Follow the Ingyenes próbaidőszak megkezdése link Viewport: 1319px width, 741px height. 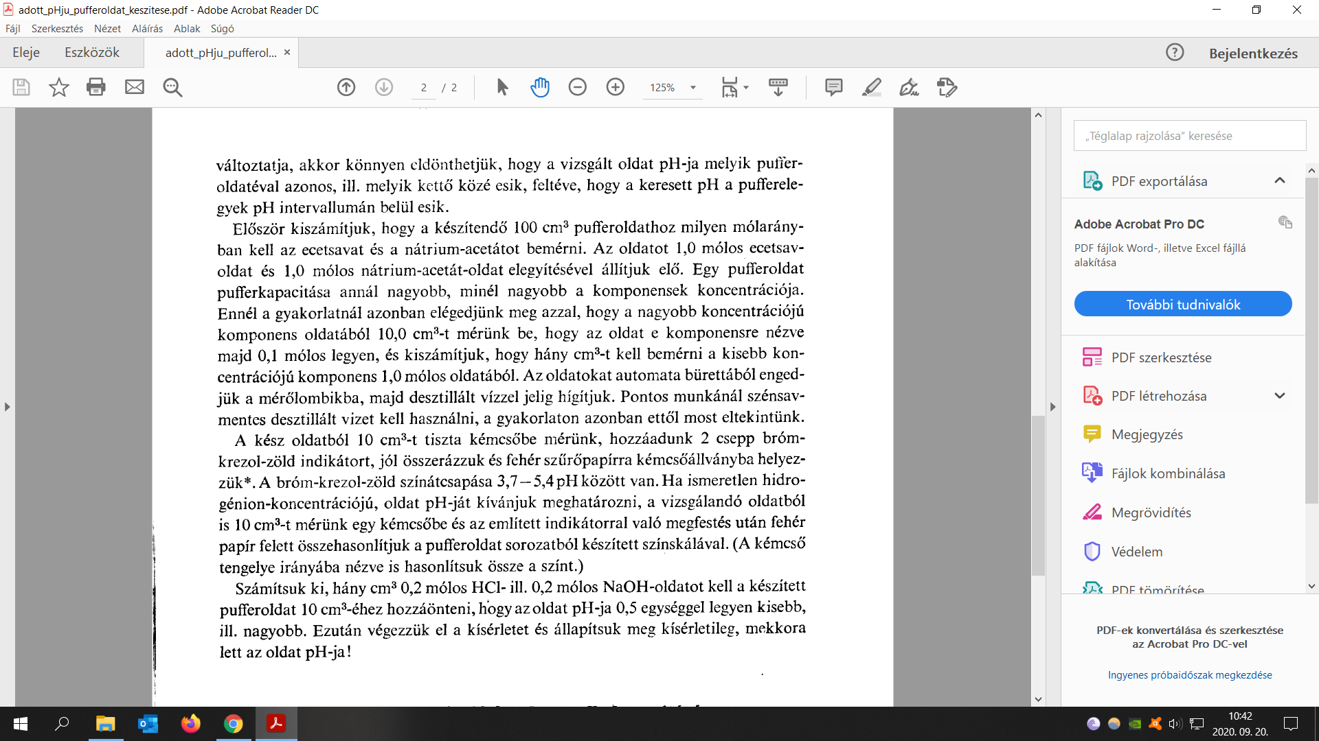tap(1189, 675)
